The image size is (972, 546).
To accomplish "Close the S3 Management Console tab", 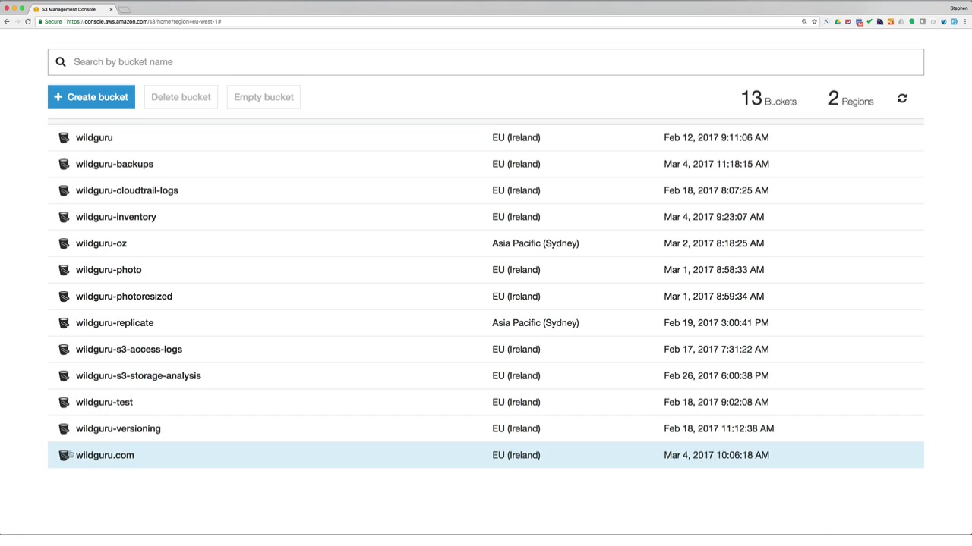I will coord(111,9).
